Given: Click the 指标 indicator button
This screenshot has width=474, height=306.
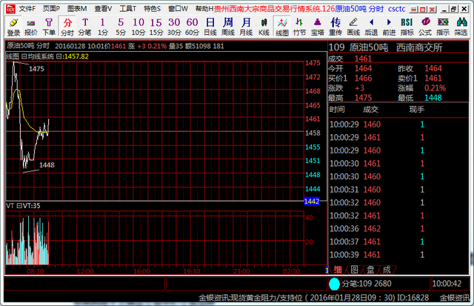Looking at the screenshot, I should point(407,27).
